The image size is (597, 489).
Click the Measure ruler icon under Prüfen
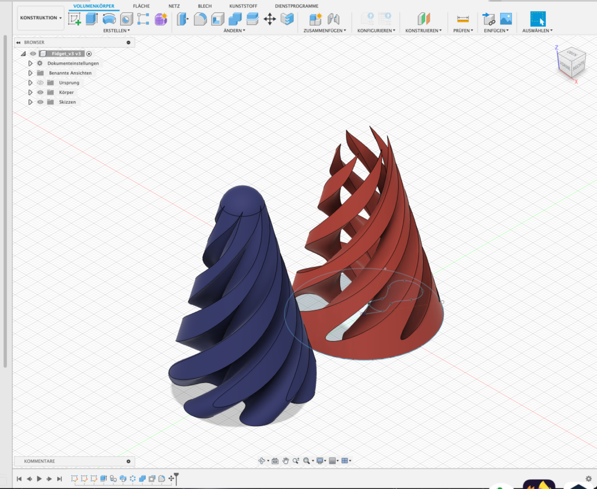pyautogui.click(x=463, y=19)
